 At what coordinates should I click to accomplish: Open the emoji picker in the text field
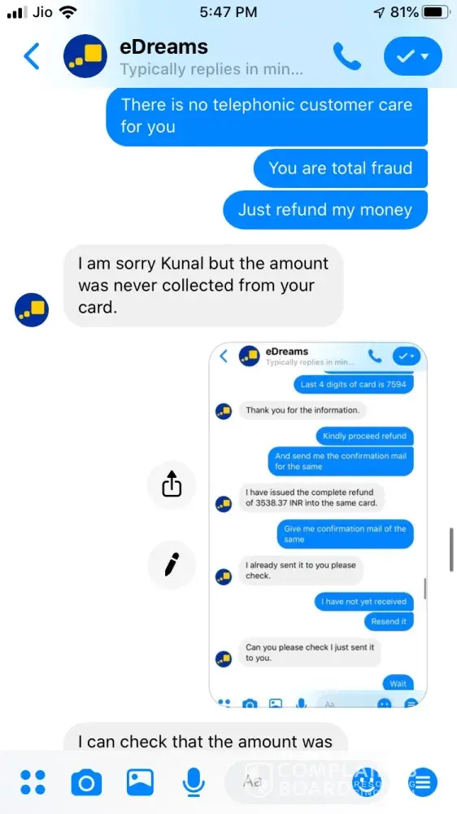(366, 781)
